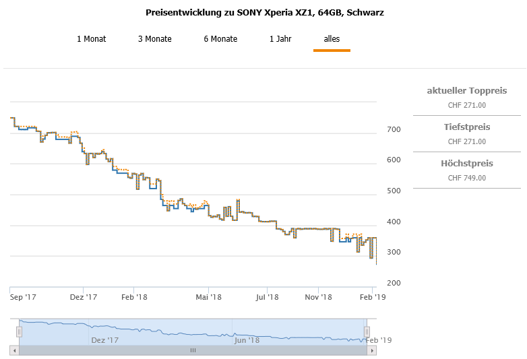
Task: Click the Mai '18 x-axis label
Action: click(x=209, y=296)
